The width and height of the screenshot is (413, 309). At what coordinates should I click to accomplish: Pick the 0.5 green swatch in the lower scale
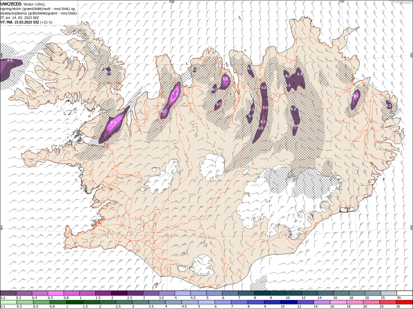pyautogui.click(x=41, y=302)
